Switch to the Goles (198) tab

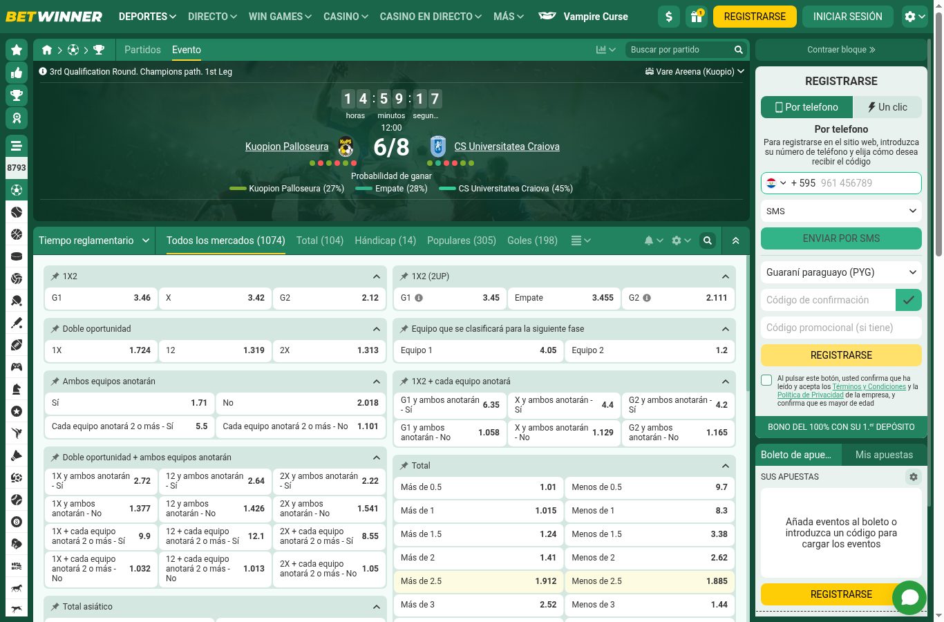532,241
